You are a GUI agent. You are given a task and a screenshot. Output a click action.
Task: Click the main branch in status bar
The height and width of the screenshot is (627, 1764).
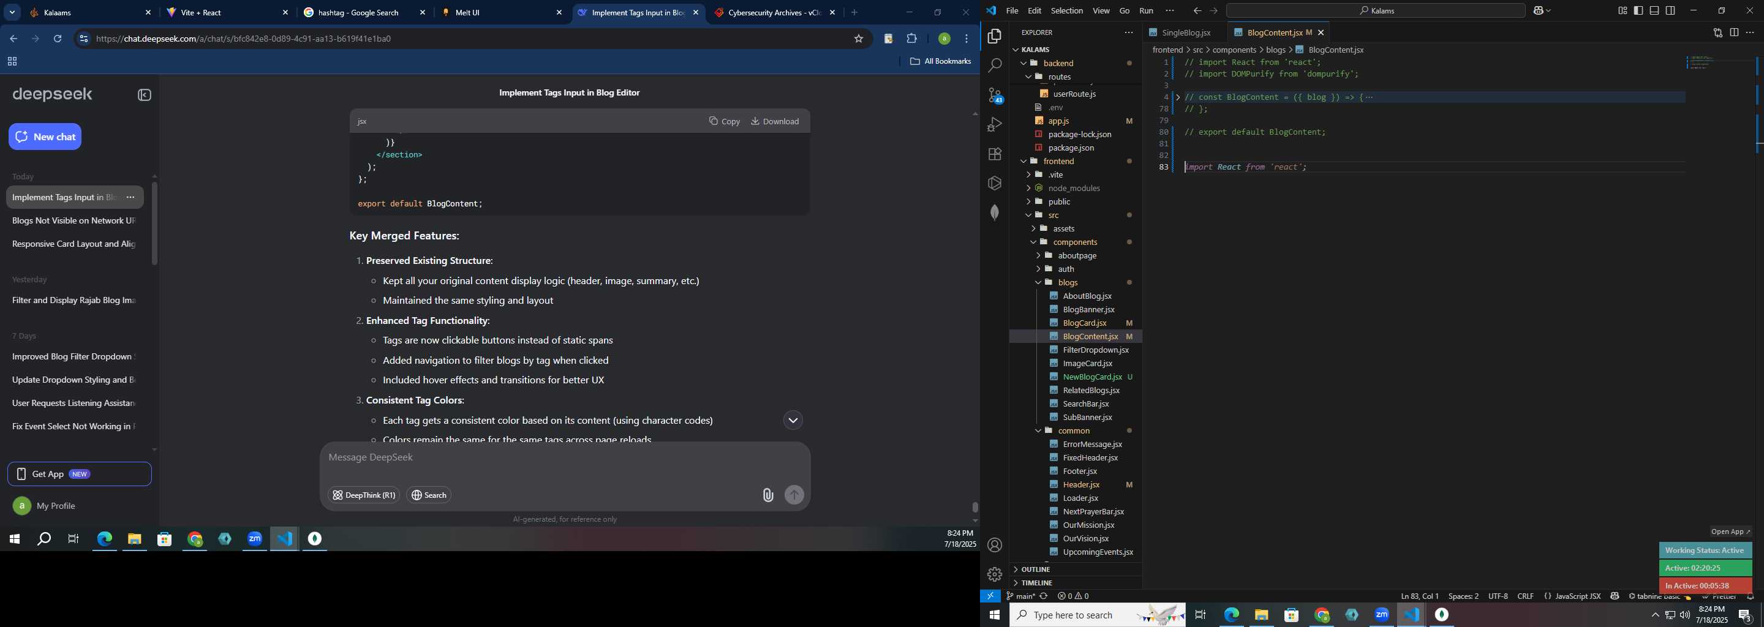(x=1020, y=597)
